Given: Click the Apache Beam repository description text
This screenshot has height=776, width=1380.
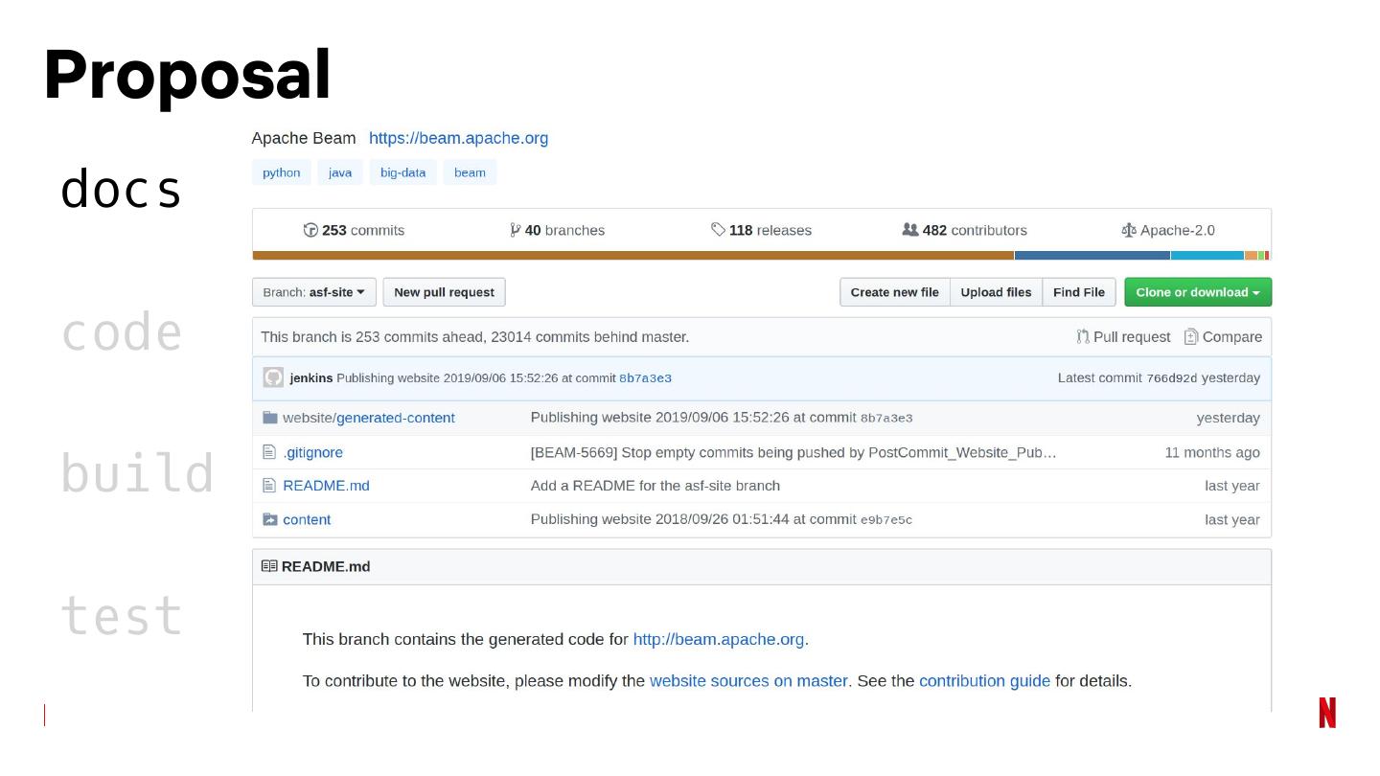Looking at the screenshot, I should (304, 138).
